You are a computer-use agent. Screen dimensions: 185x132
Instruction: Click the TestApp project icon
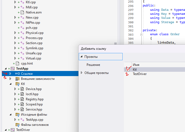(13, 69)
